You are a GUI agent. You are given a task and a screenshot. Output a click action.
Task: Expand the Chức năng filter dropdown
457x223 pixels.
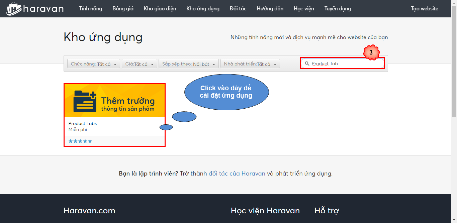point(94,64)
